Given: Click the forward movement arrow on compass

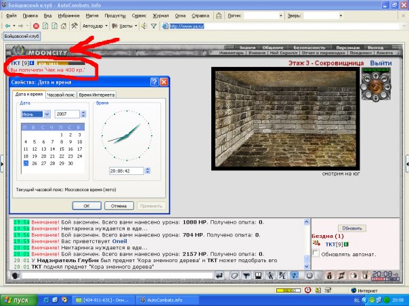Looking at the screenshot, I should coord(376,76).
